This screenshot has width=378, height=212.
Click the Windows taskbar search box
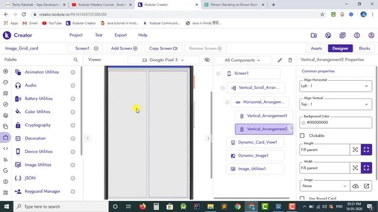pos(61,207)
